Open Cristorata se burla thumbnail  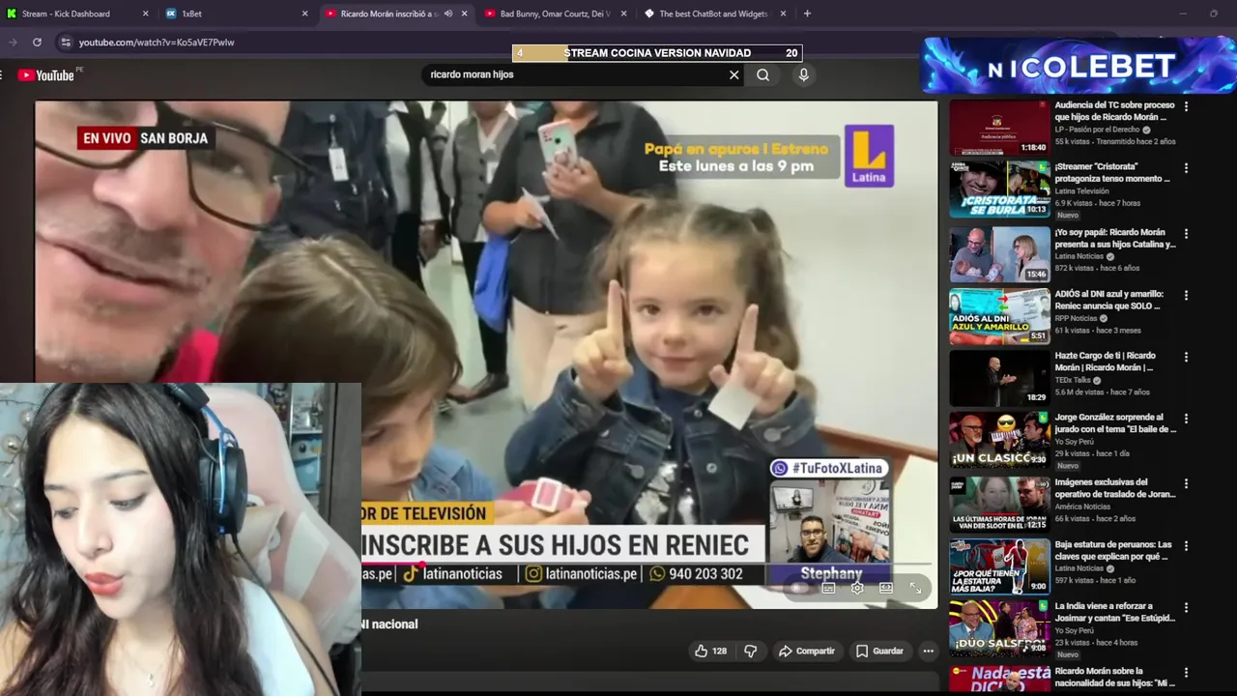point(999,189)
